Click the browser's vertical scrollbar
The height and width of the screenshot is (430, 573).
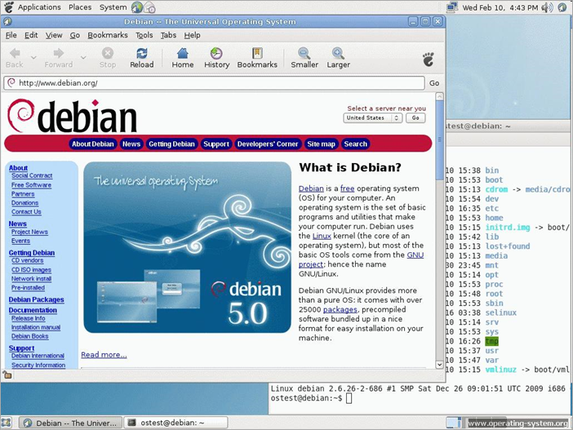[x=440, y=228]
